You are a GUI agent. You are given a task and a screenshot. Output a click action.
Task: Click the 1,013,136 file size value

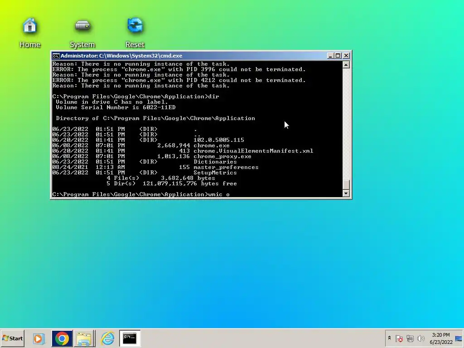[174, 156]
